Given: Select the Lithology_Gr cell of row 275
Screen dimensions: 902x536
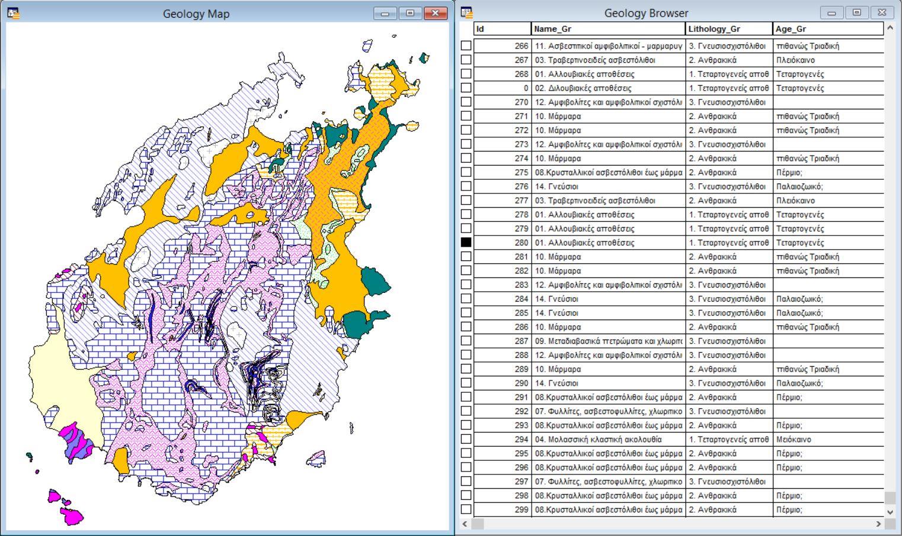Looking at the screenshot, I should pyautogui.click(x=729, y=172).
